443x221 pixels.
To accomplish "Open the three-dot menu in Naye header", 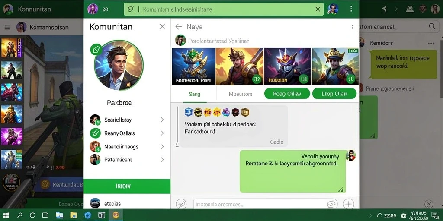I will [352, 27].
